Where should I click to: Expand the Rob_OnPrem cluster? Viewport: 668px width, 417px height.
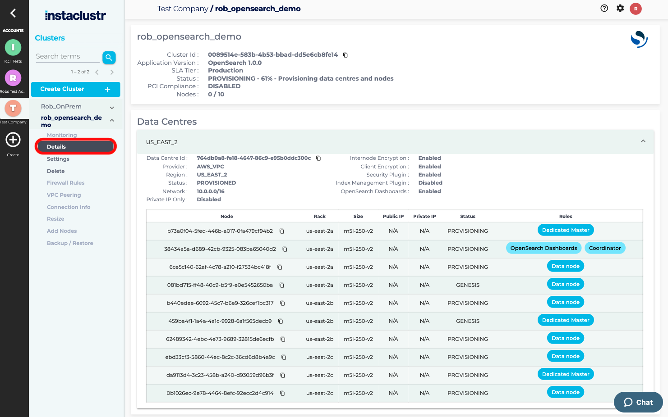click(x=112, y=107)
